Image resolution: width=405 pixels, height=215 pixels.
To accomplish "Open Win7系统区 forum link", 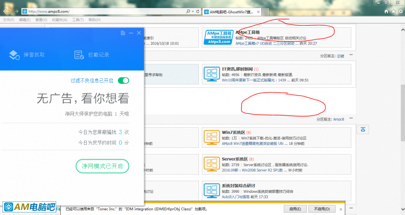I will pyautogui.click(x=233, y=132).
